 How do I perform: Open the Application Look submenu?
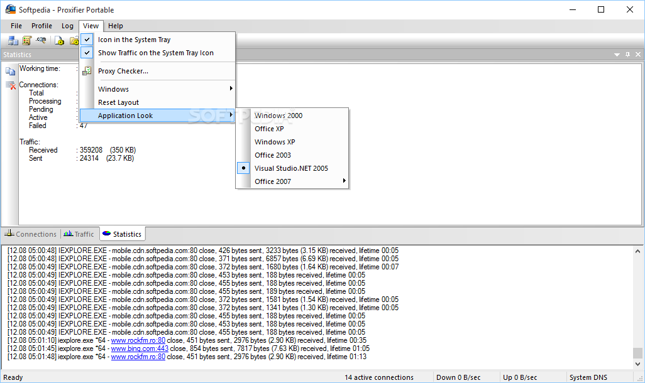[157, 116]
